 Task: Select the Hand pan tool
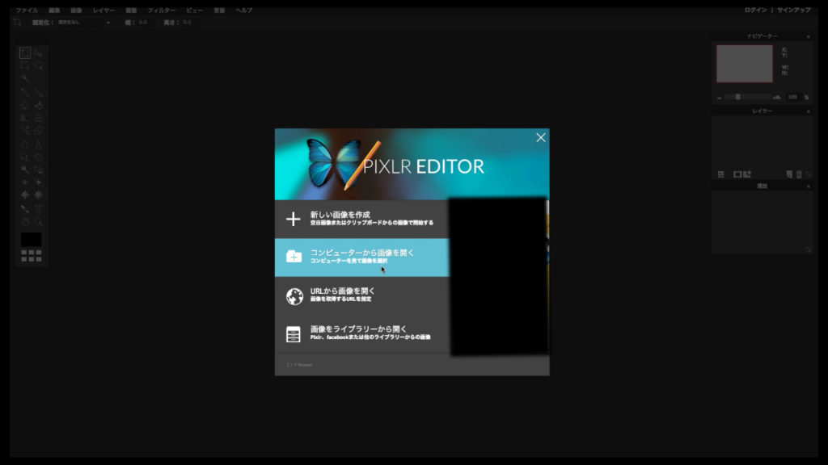tap(25, 221)
